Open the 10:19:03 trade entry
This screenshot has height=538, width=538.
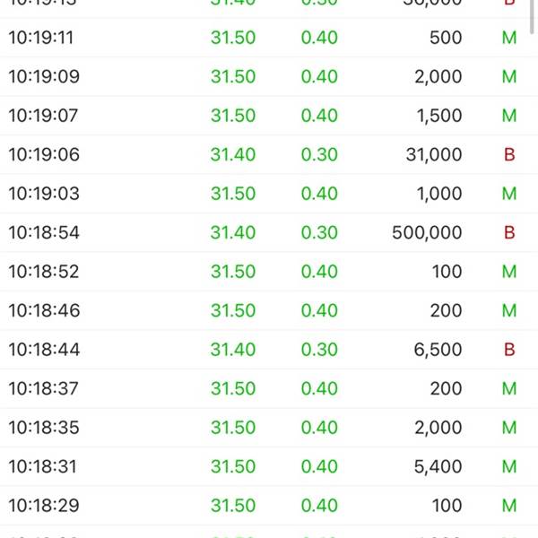(x=269, y=194)
